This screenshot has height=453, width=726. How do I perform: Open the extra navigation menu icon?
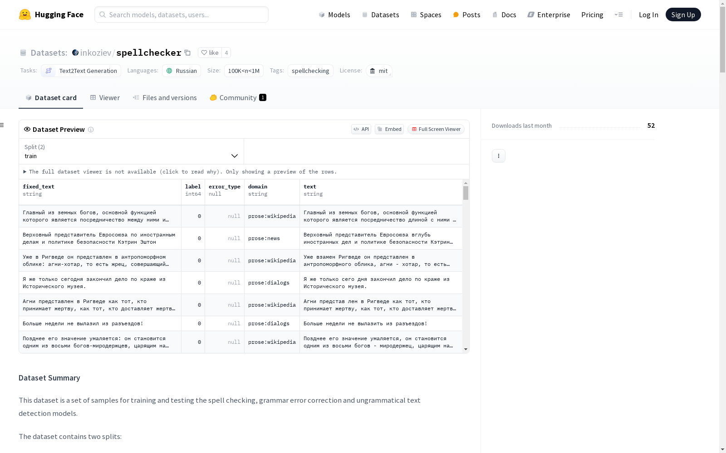(x=618, y=14)
